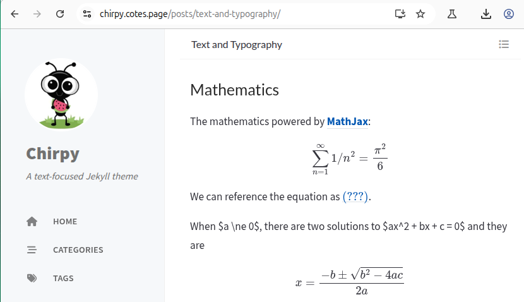Click the Chirpy ant avatar image
This screenshot has width=524, height=302.
pyautogui.click(x=61, y=94)
